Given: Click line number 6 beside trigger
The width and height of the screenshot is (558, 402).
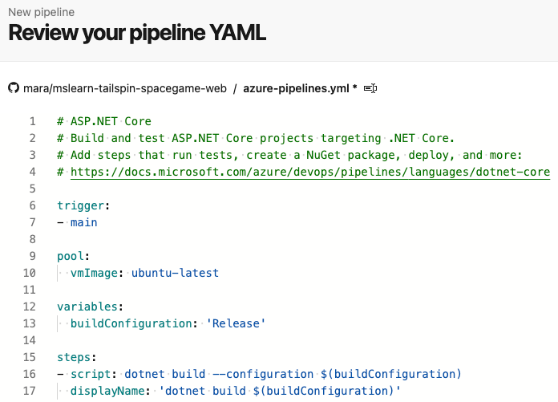Looking at the screenshot, I should point(33,205).
